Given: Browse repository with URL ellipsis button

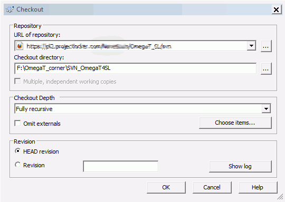Looking at the screenshot, I should [266, 46].
